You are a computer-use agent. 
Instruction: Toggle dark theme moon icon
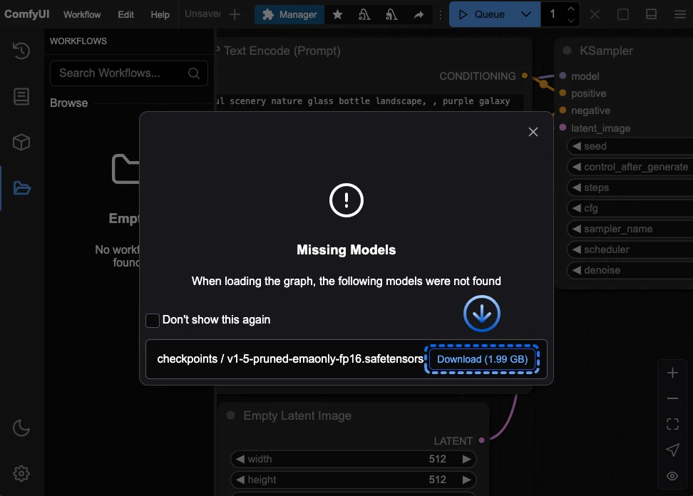click(21, 428)
